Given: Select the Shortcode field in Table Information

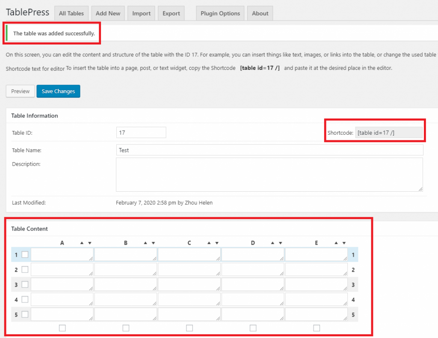Looking at the screenshot, I should [x=388, y=133].
